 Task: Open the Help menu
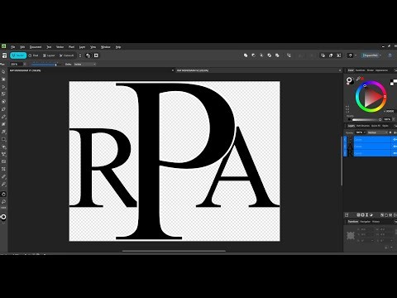coord(118,47)
